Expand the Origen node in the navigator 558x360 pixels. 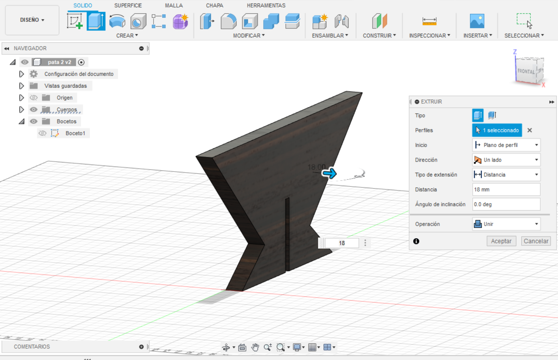pos(22,98)
